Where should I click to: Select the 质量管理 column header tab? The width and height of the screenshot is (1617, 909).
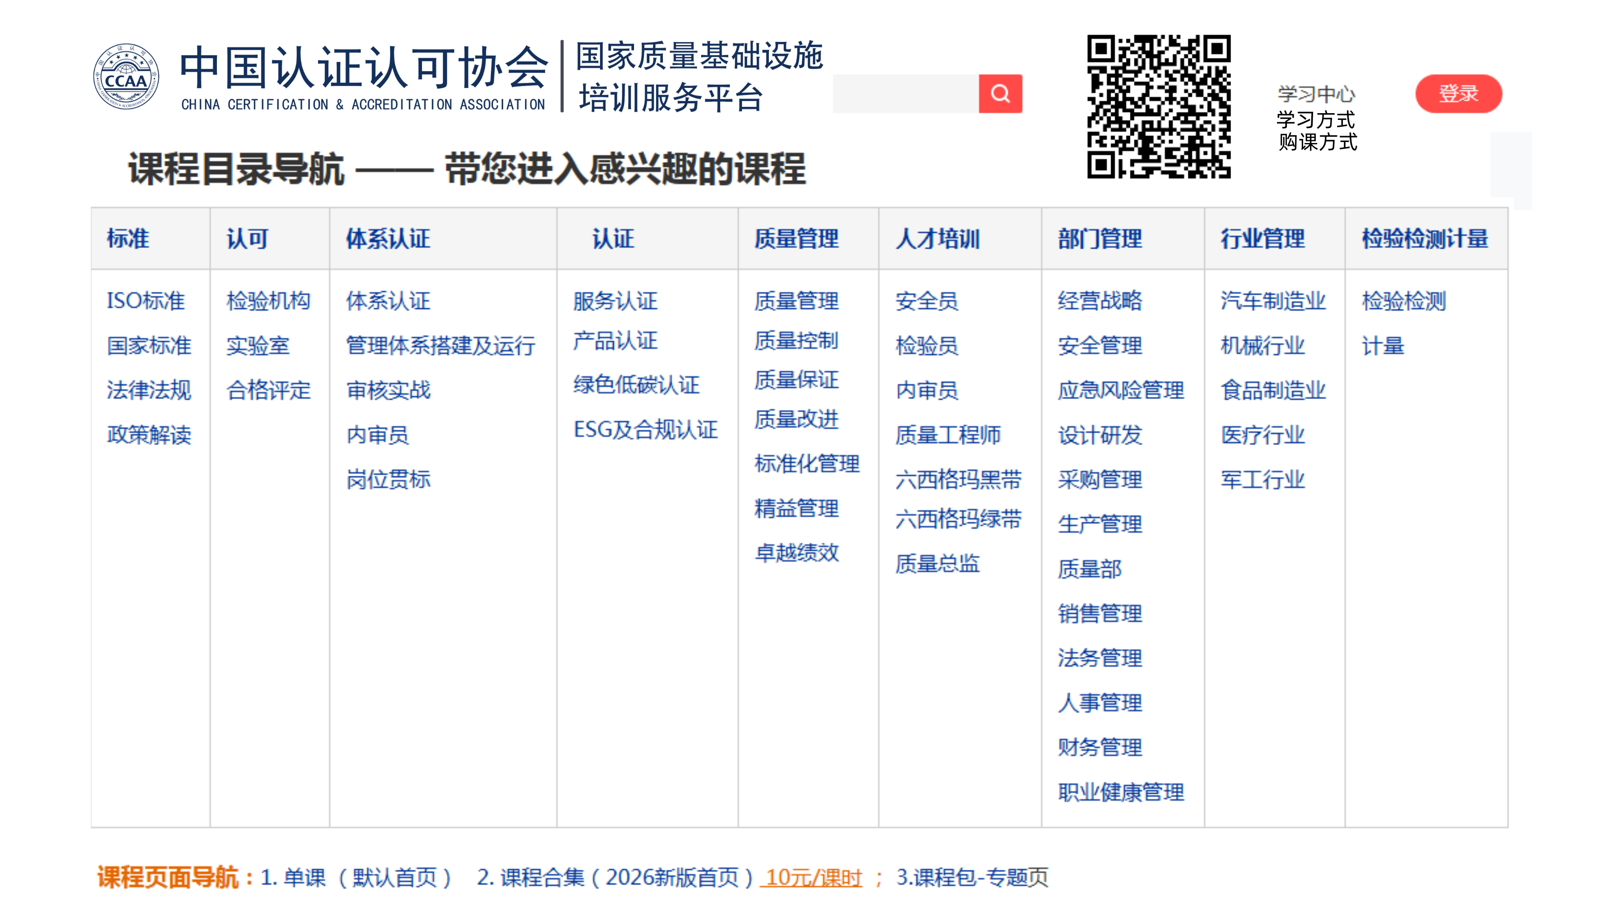coord(796,239)
